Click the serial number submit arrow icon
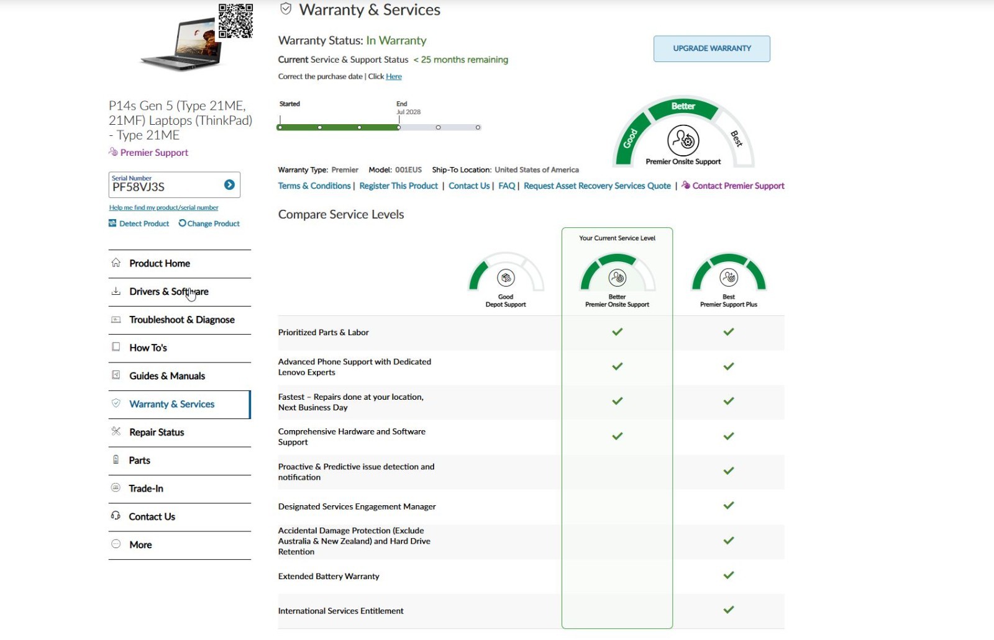Screen dimensions: 994x640 [x=229, y=184]
